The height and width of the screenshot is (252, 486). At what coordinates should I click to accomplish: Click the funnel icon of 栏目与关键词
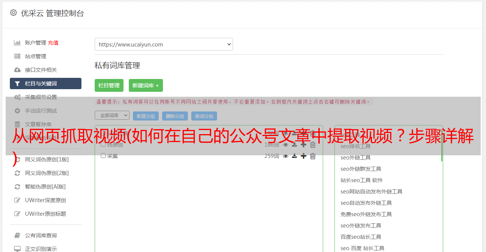17,83
